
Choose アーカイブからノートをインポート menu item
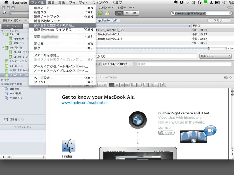pyautogui.click(x=63, y=66)
